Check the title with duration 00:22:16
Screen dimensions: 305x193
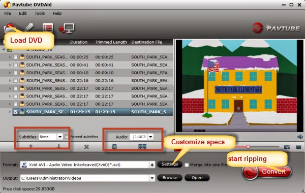click(15, 81)
